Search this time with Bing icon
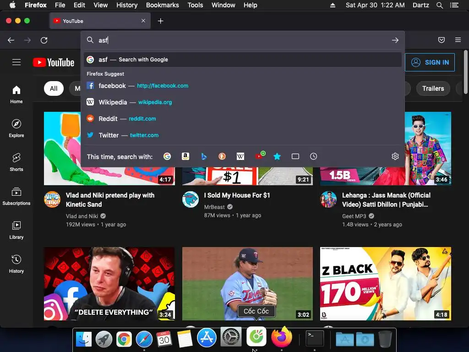The image size is (469, 352). (204, 156)
